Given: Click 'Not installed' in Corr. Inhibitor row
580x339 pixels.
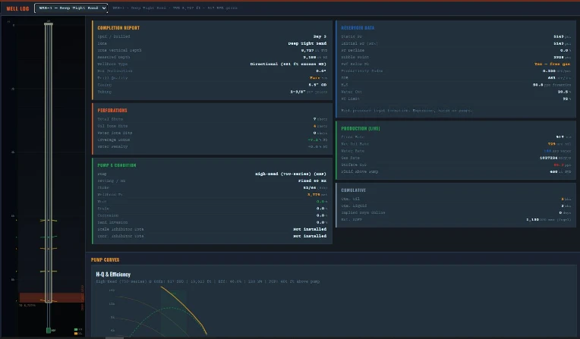Looking at the screenshot, I should [x=310, y=236].
